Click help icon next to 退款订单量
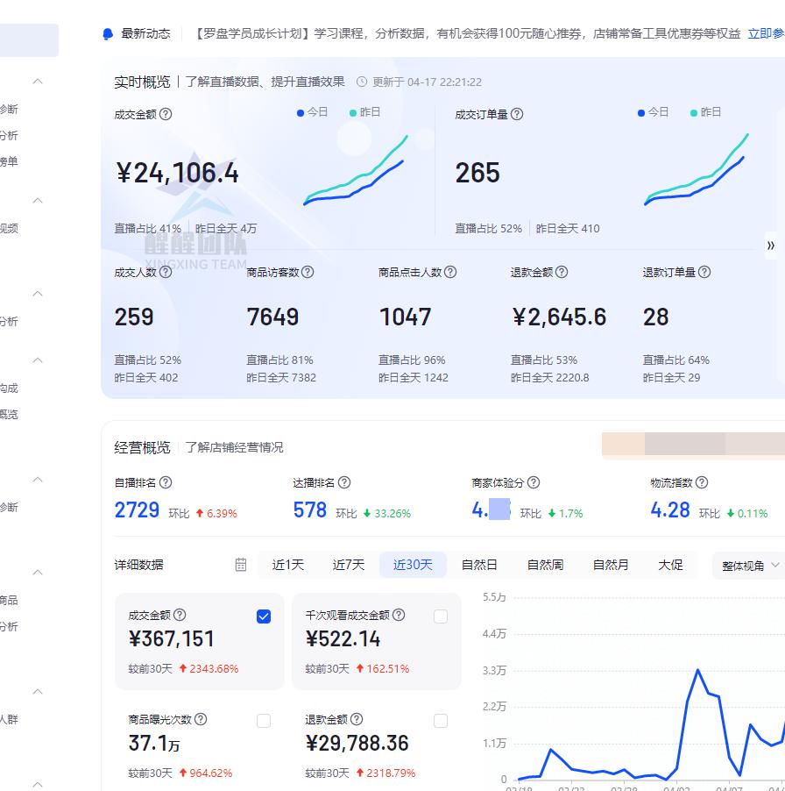This screenshot has height=791, width=785. pos(705,272)
